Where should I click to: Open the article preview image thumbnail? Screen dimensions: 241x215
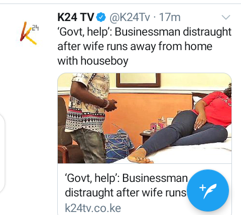pos(145,118)
